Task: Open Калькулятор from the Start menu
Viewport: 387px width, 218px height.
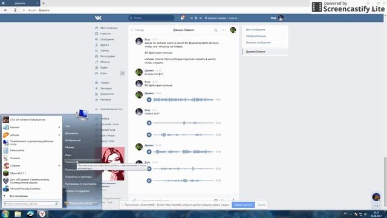Action: point(31,150)
